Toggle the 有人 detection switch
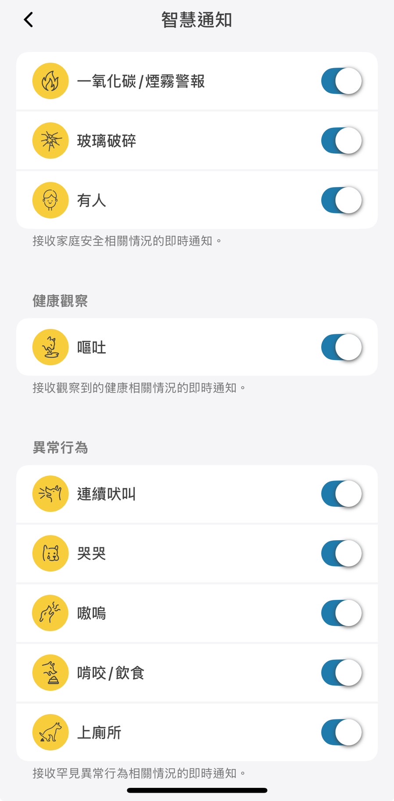The width and height of the screenshot is (394, 801). [341, 200]
